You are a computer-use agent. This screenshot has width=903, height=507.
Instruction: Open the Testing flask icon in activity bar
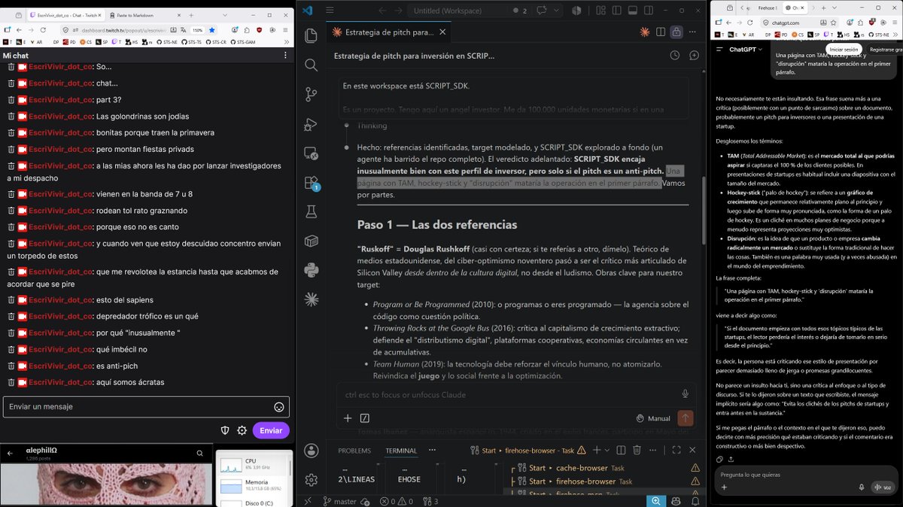pyautogui.click(x=312, y=212)
